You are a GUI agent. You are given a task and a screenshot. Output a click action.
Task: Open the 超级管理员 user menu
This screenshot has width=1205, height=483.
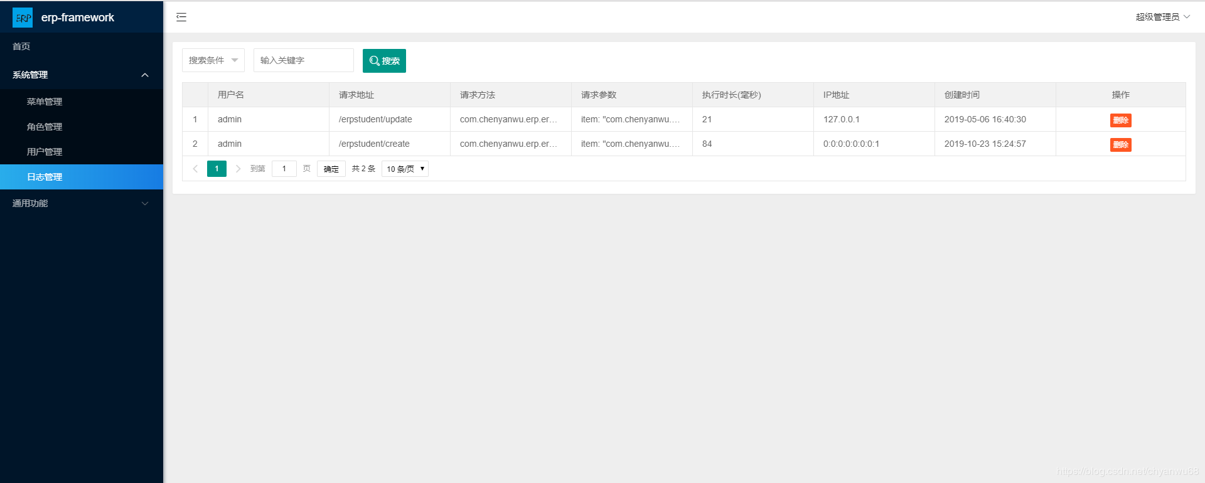coord(1162,17)
